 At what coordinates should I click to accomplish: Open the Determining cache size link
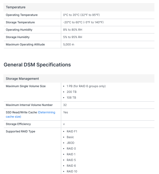(30, 115)
